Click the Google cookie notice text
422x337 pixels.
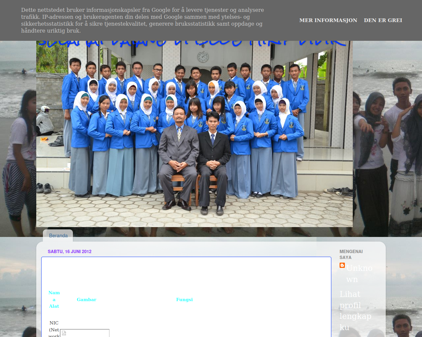tap(142, 20)
